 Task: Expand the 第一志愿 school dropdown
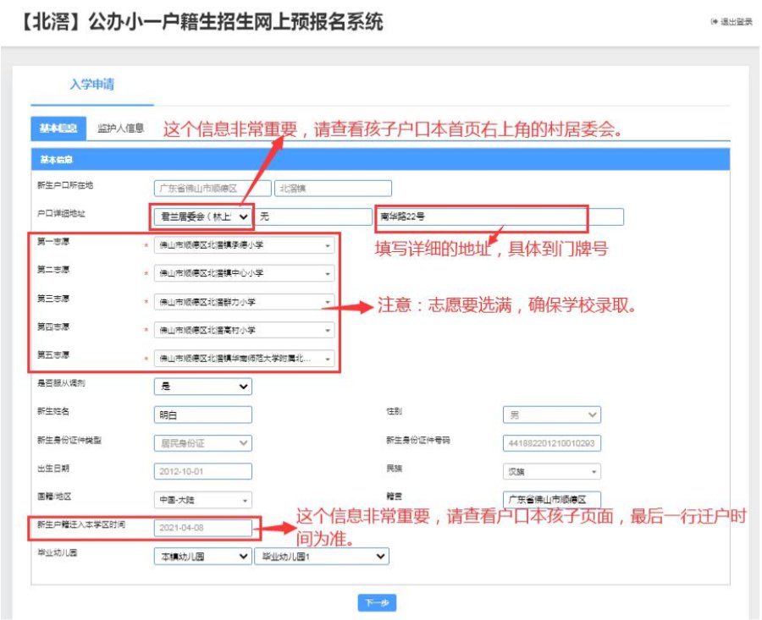pyautogui.click(x=244, y=246)
